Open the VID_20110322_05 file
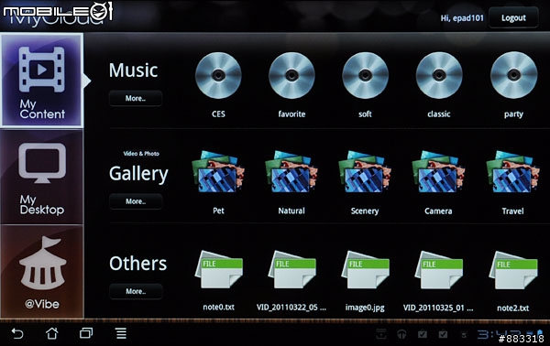550x346 pixels. click(291, 270)
